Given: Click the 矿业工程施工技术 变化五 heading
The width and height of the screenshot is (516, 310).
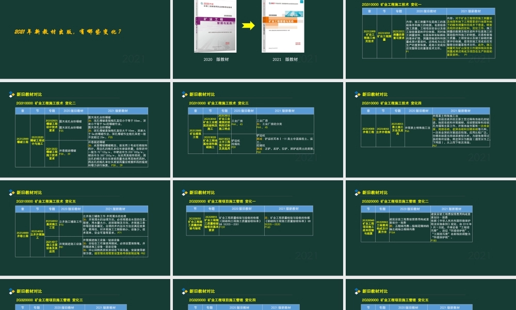Looking at the screenshot, I should click(46, 200).
